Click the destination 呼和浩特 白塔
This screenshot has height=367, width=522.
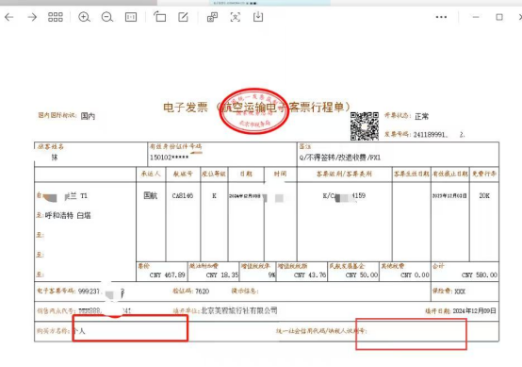coord(68,215)
